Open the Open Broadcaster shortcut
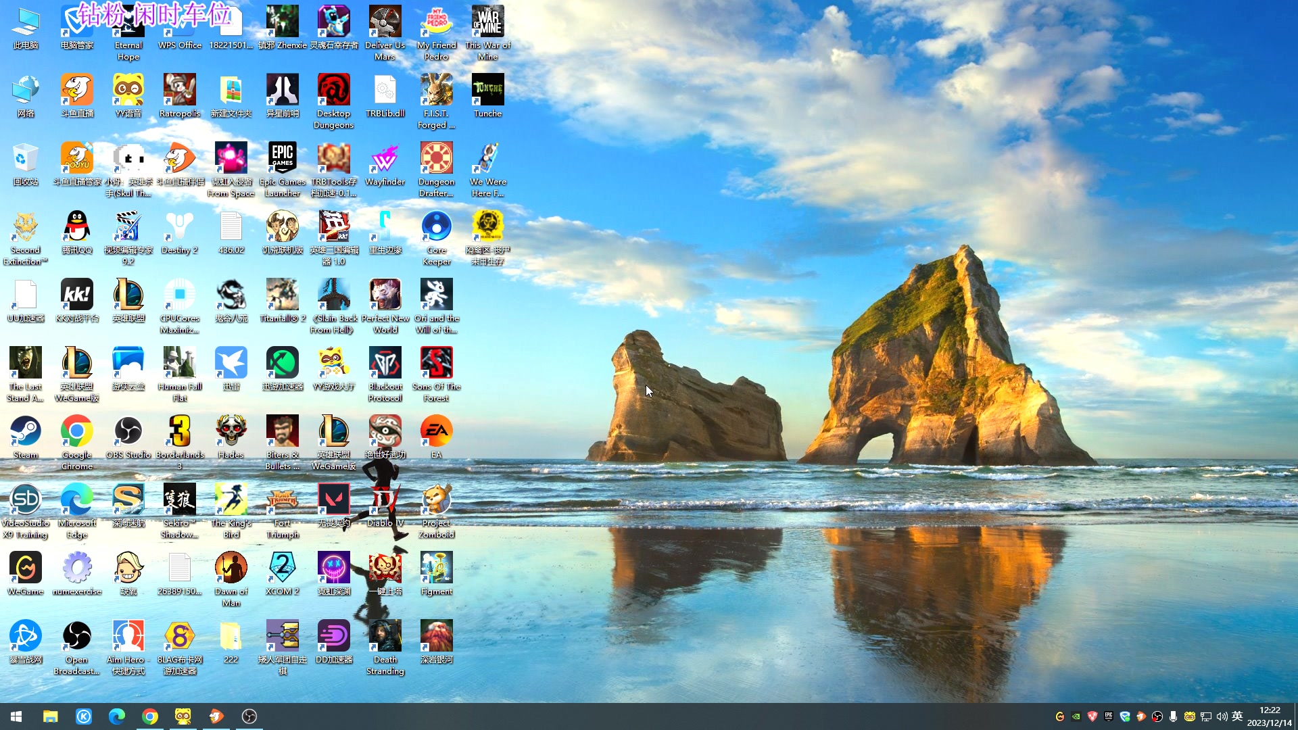1298x730 pixels. 77,648
